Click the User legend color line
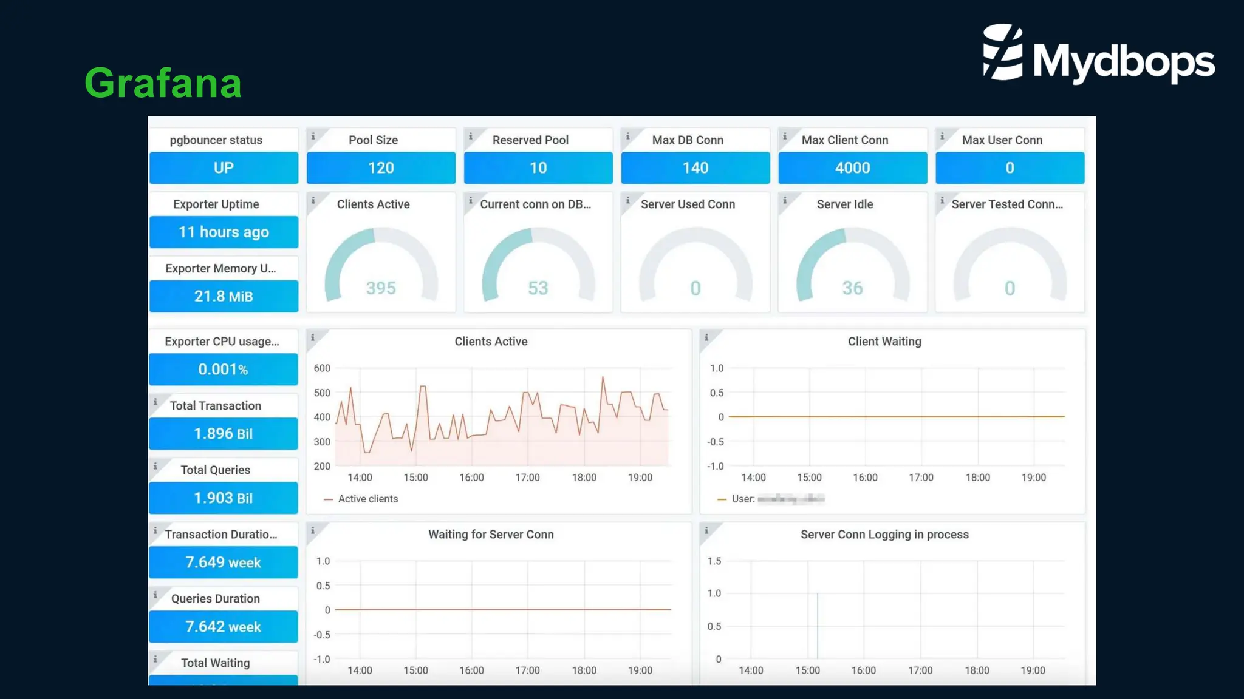This screenshot has height=699, width=1244. tap(722, 499)
